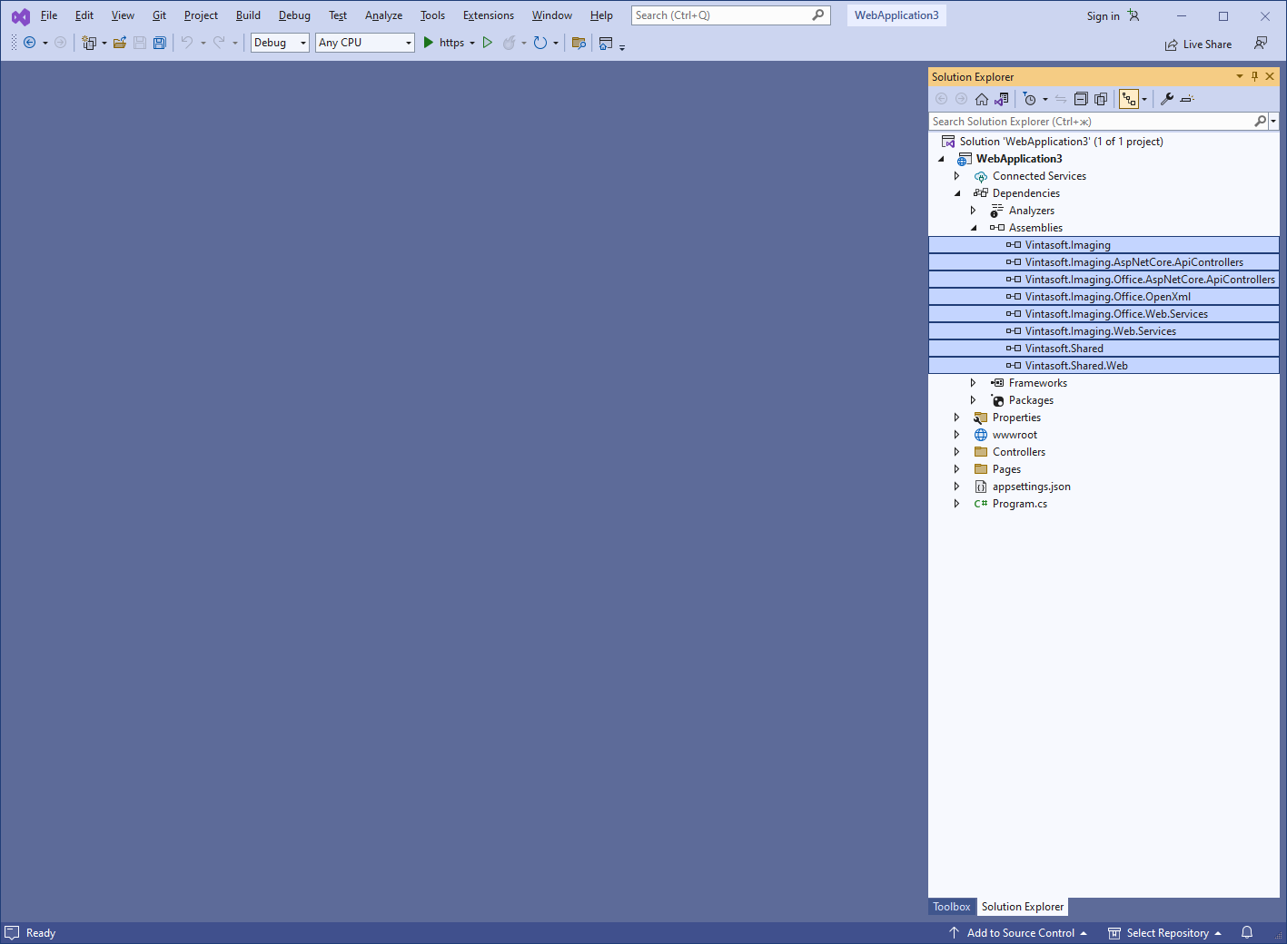Pin the Solution Explorer with Auto Hide pin

point(1254,76)
